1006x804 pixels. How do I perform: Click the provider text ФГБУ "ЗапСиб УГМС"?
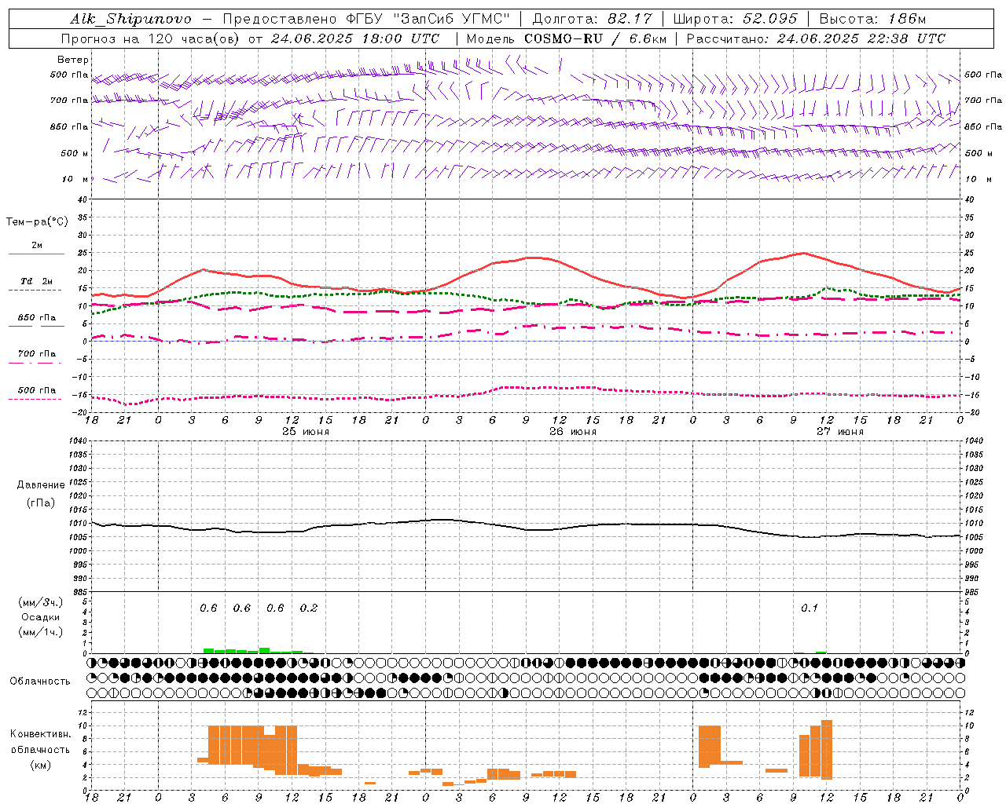coord(428,19)
